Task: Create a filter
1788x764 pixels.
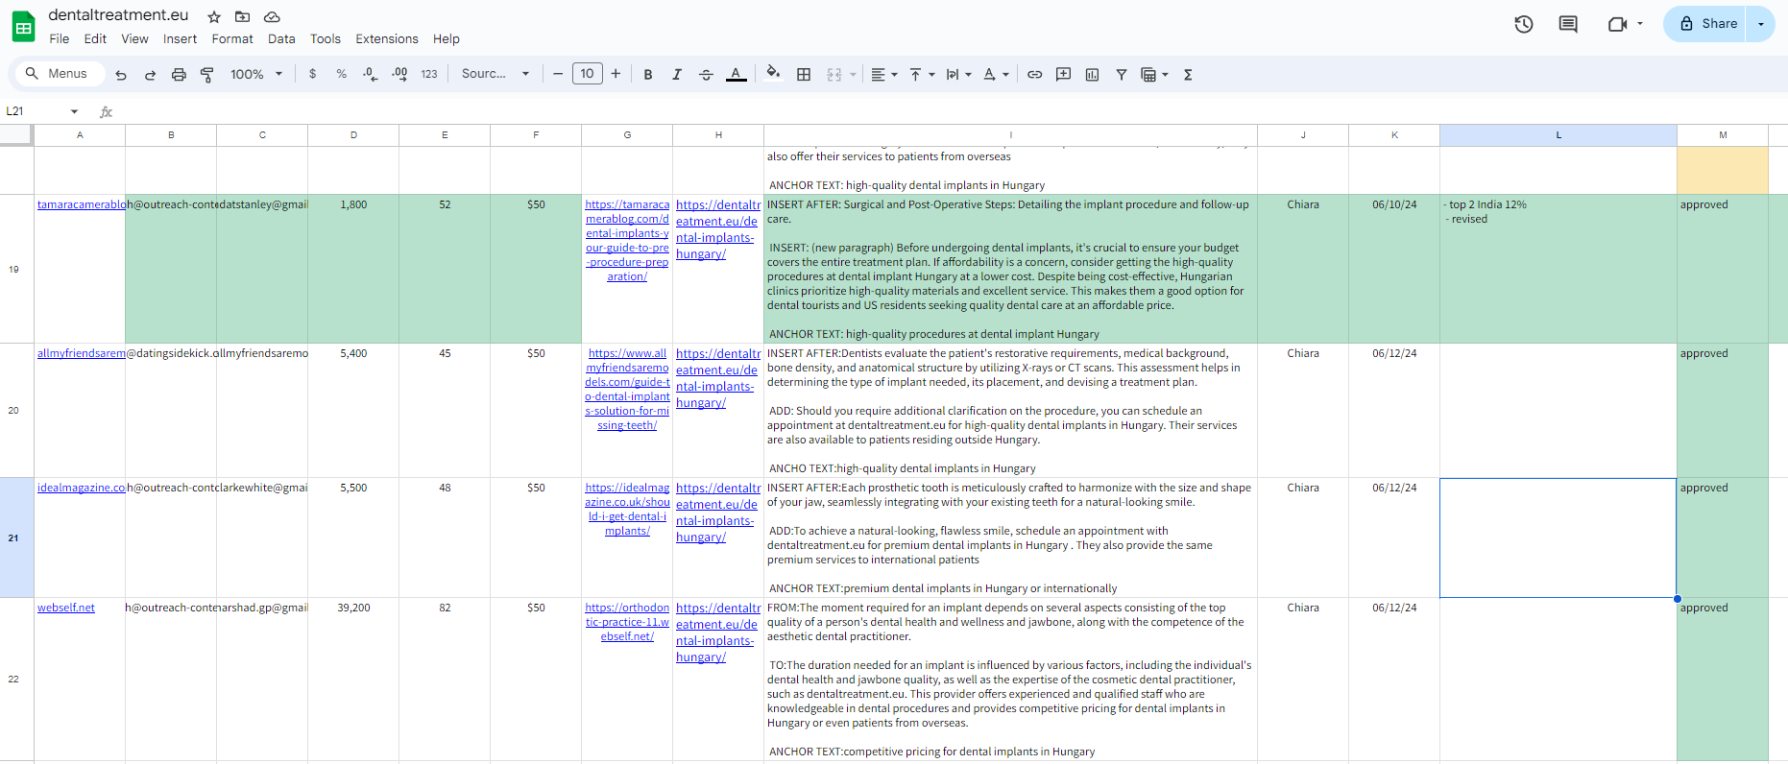Action: (1121, 74)
